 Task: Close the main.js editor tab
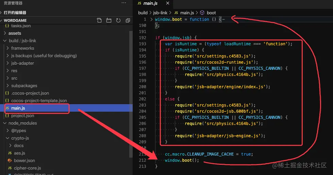pos(168,3)
